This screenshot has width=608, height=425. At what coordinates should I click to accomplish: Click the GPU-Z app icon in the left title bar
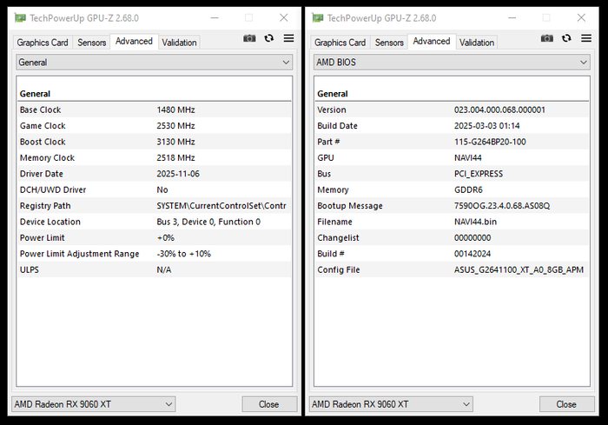point(20,17)
